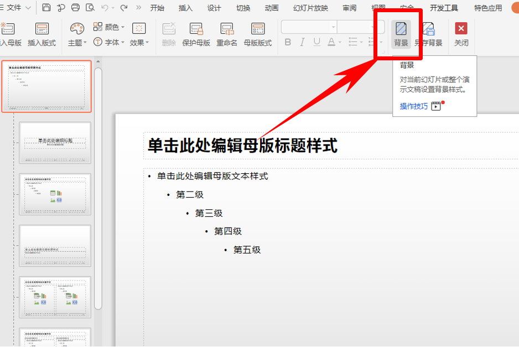Click the 背景 button
Viewport: 519px width, 347px height.
tap(401, 34)
